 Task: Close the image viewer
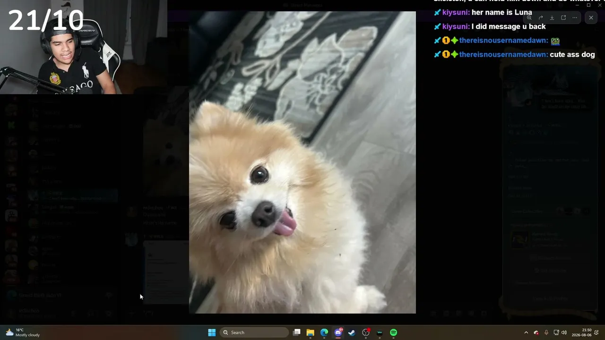591,18
